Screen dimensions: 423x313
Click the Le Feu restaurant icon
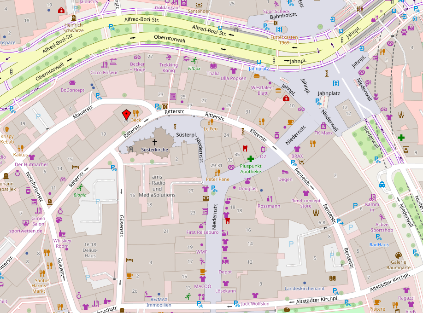click(211, 122)
